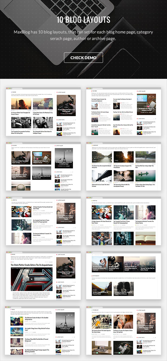Open "The State Plotter Cracks" headline
Image resolution: width=167 pixels, height=361 pixels.
click(x=32, y=265)
